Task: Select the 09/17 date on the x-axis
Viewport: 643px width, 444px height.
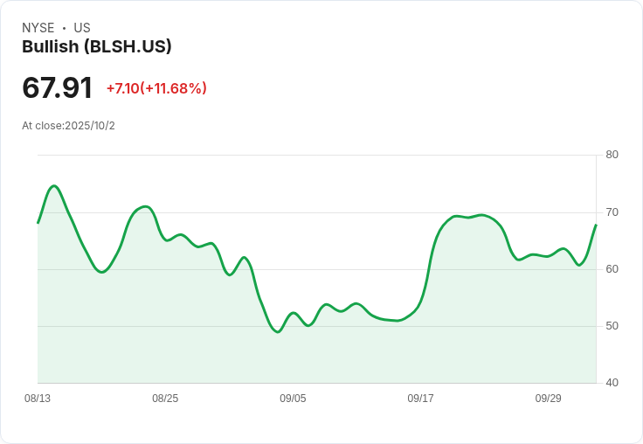Action: coord(420,399)
